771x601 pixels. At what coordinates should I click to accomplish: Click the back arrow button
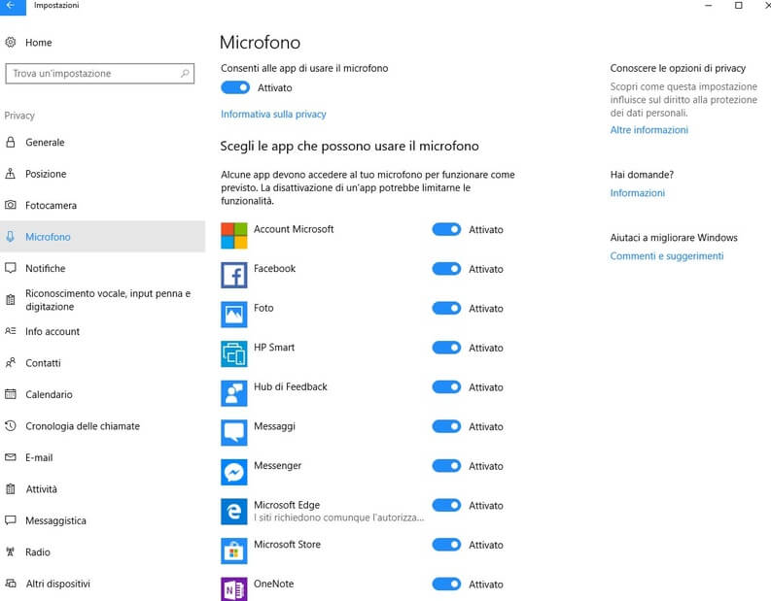[x=12, y=6]
